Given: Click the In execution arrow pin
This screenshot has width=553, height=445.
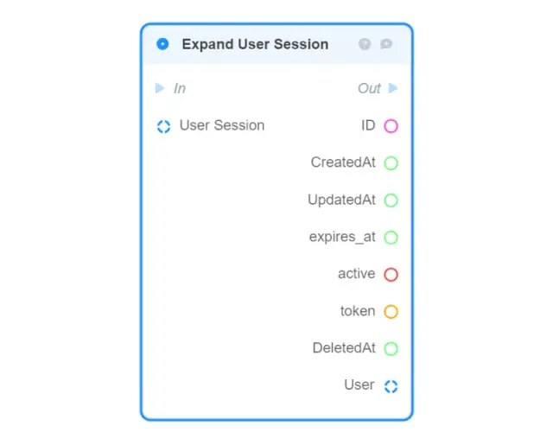Looking at the screenshot, I should [160, 88].
